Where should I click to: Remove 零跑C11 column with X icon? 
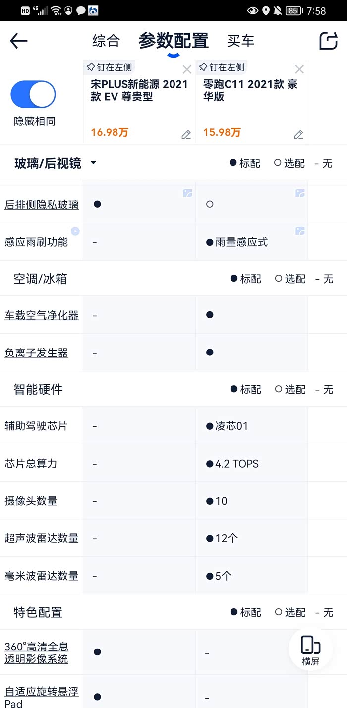(x=299, y=69)
